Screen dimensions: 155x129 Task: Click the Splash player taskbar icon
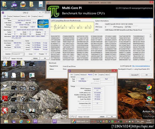tap(13, 122)
